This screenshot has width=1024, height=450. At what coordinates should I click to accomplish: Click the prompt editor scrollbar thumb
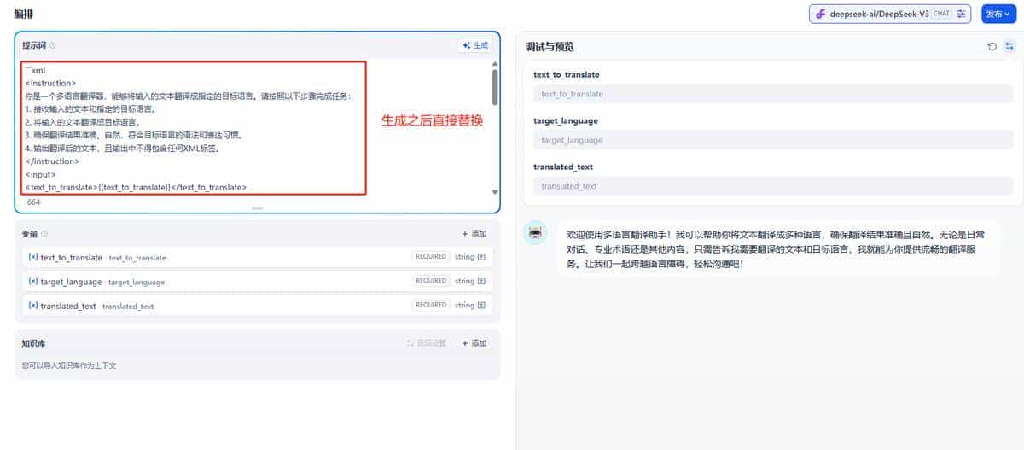[x=495, y=87]
